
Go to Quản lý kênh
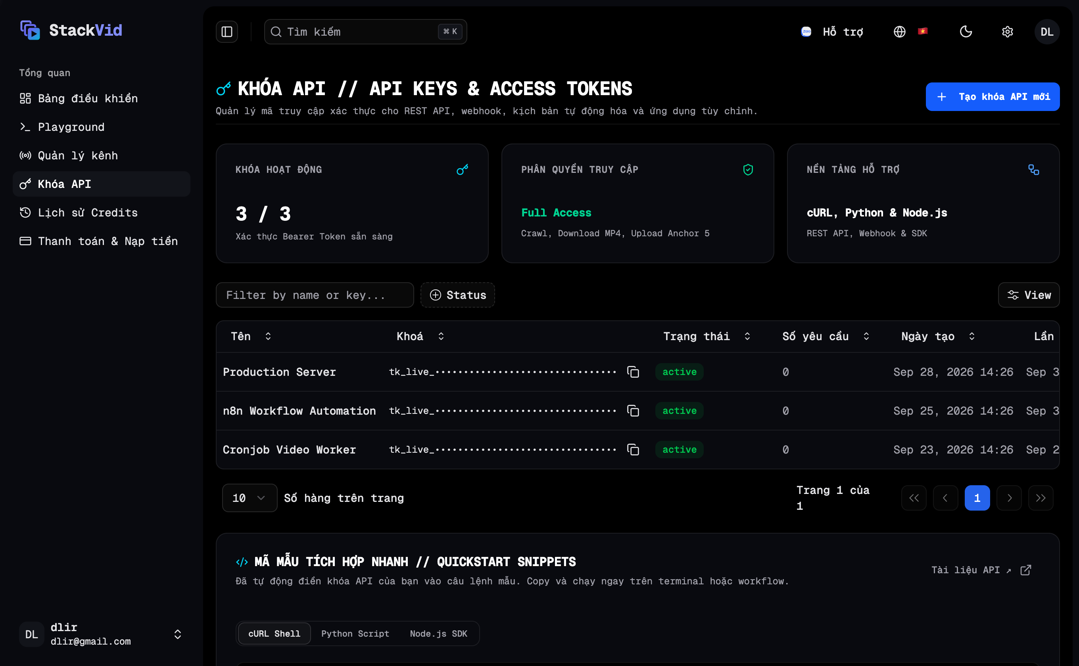click(x=102, y=155)
